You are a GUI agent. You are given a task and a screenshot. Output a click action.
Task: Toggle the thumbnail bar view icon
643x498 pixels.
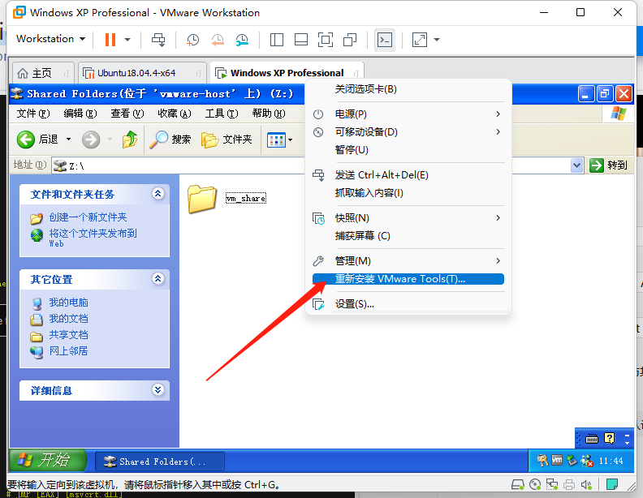[301, 40]
